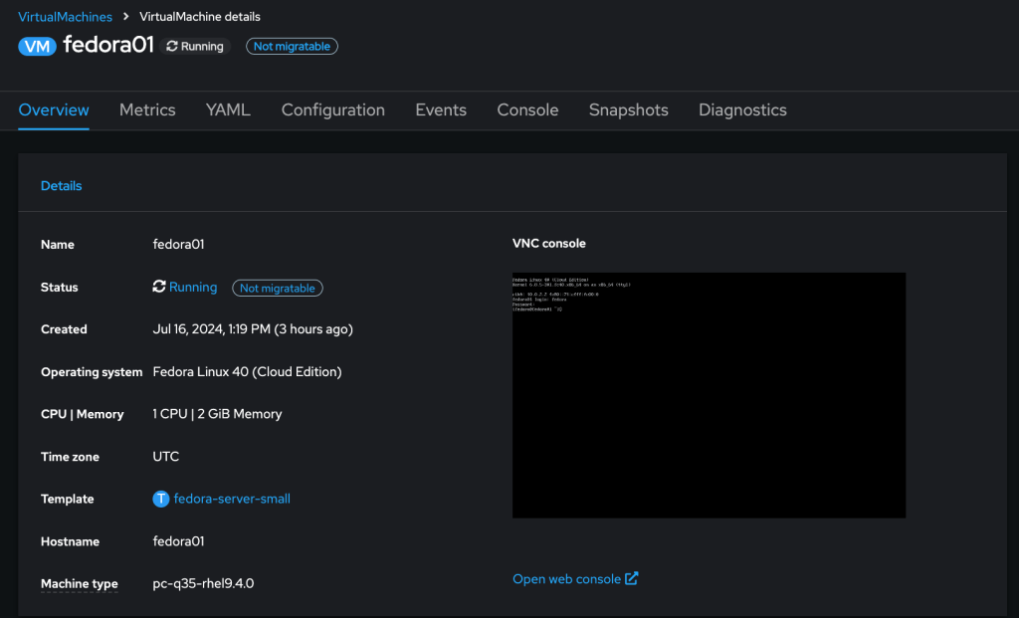
Task: Open the Snapshots tab
Action: [x=628, y=110]
